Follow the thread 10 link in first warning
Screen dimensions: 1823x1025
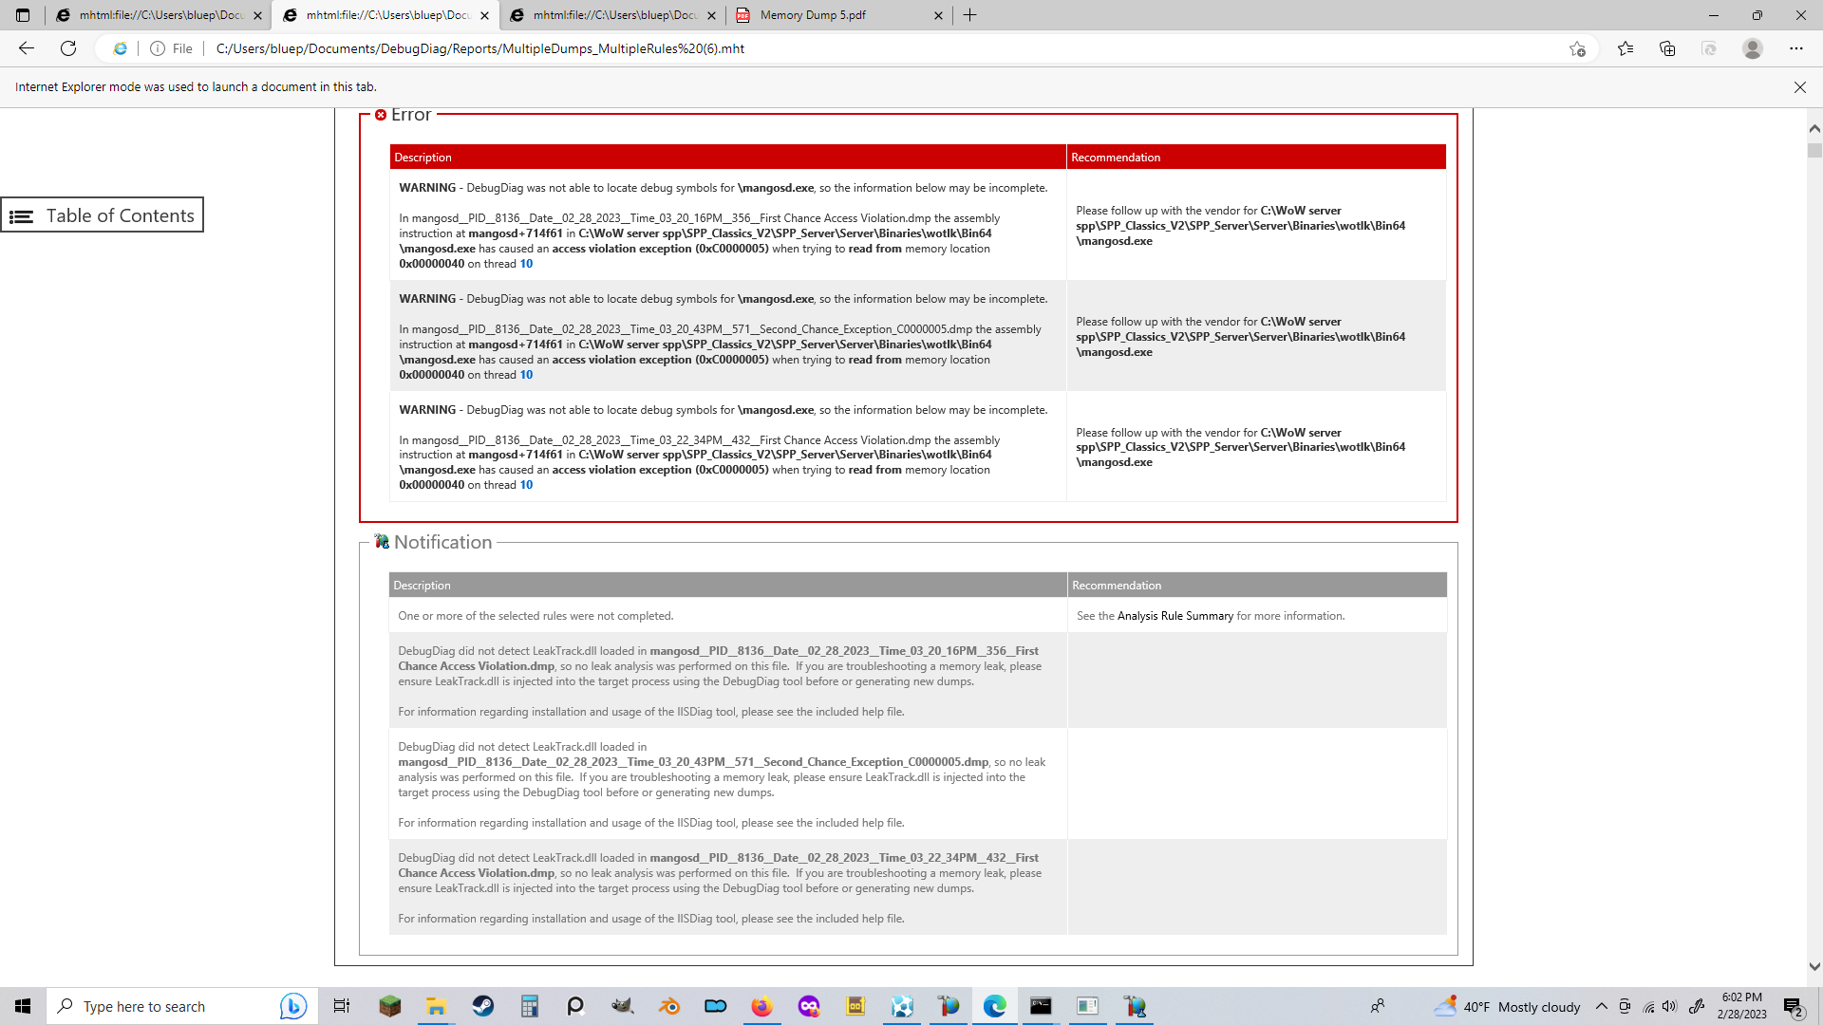526,263
